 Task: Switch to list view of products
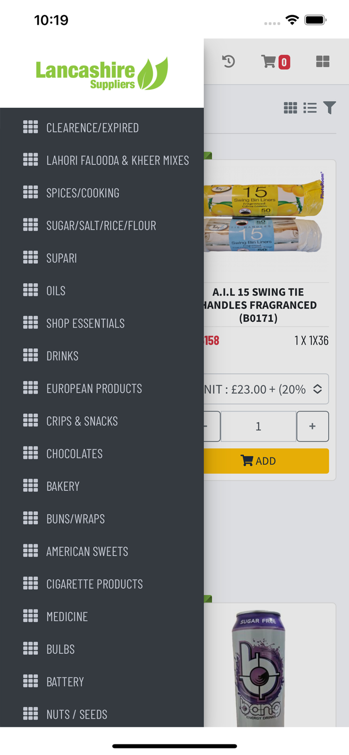click(x=310, y=108)
